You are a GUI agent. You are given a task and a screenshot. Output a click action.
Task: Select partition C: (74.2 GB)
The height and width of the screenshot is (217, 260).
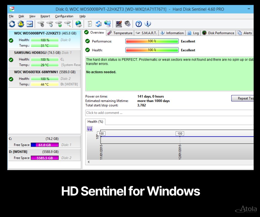point(44,142)
